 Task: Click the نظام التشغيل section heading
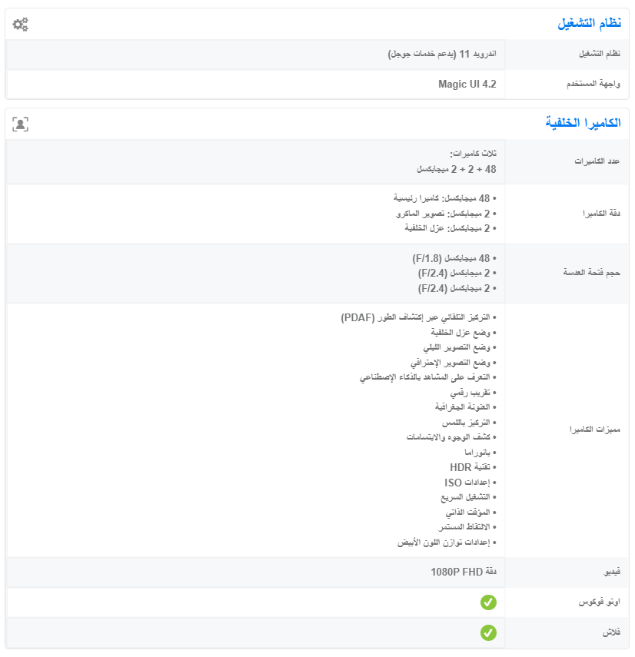tap(589, 24)
